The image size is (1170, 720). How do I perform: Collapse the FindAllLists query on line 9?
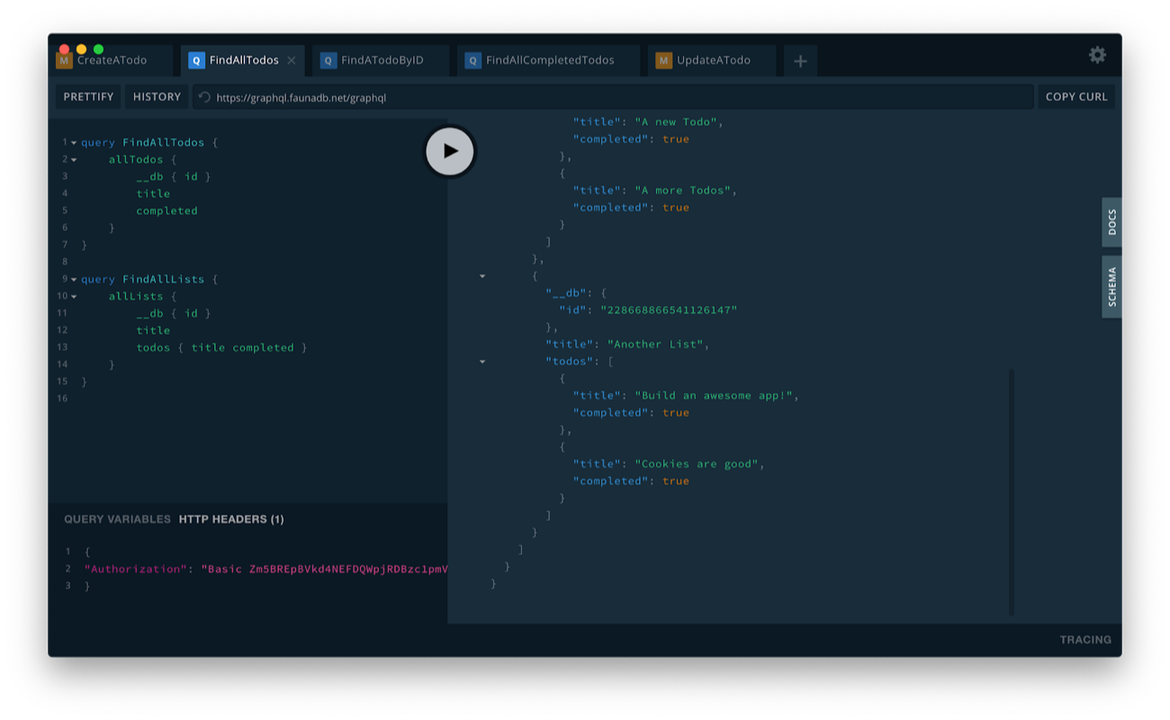point(74,279)
